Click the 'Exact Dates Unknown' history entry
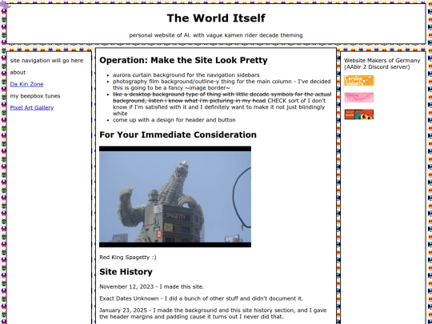Screen dimensions: 432x324 pyautogui.click(x=201, y=298)
